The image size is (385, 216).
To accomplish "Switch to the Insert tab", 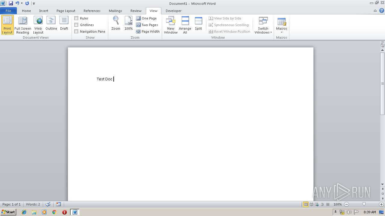I will coord(44,11).
